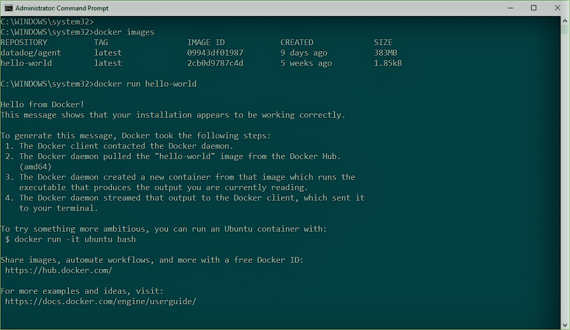Close the Administrator Command Prompt window

point(557,8)
